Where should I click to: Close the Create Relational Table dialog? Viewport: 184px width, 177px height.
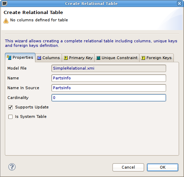click(x=179, y=3)
